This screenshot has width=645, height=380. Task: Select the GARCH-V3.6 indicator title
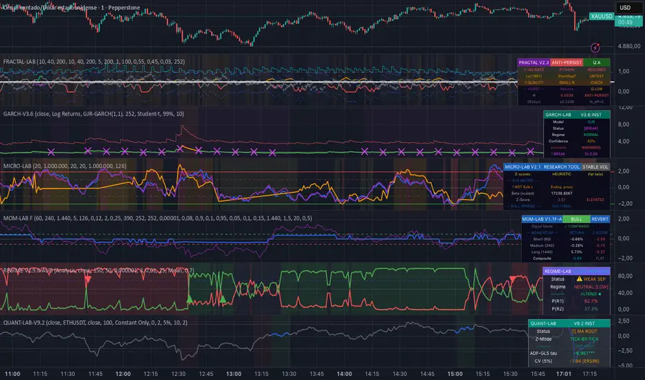click(x=93, y=114)
